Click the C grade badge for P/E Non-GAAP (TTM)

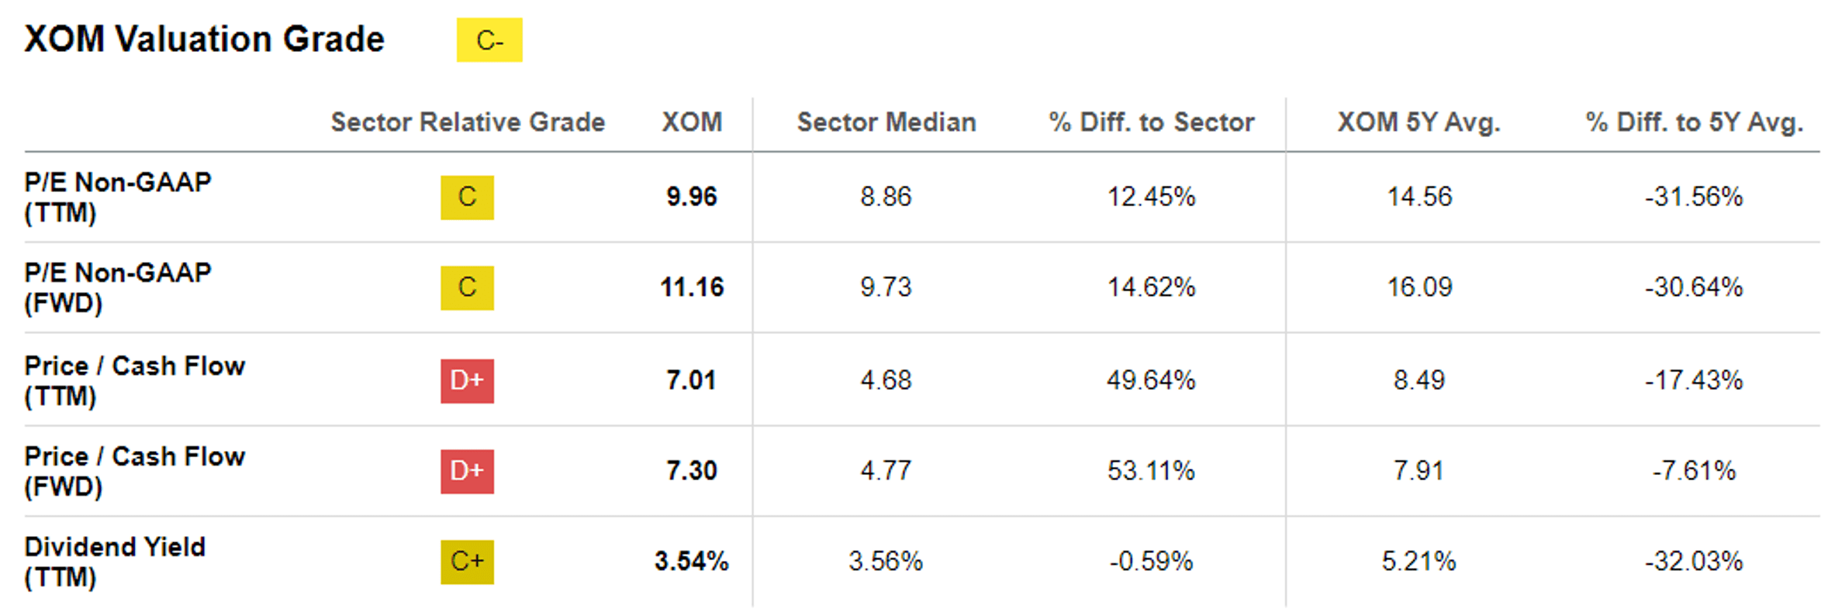467,198
